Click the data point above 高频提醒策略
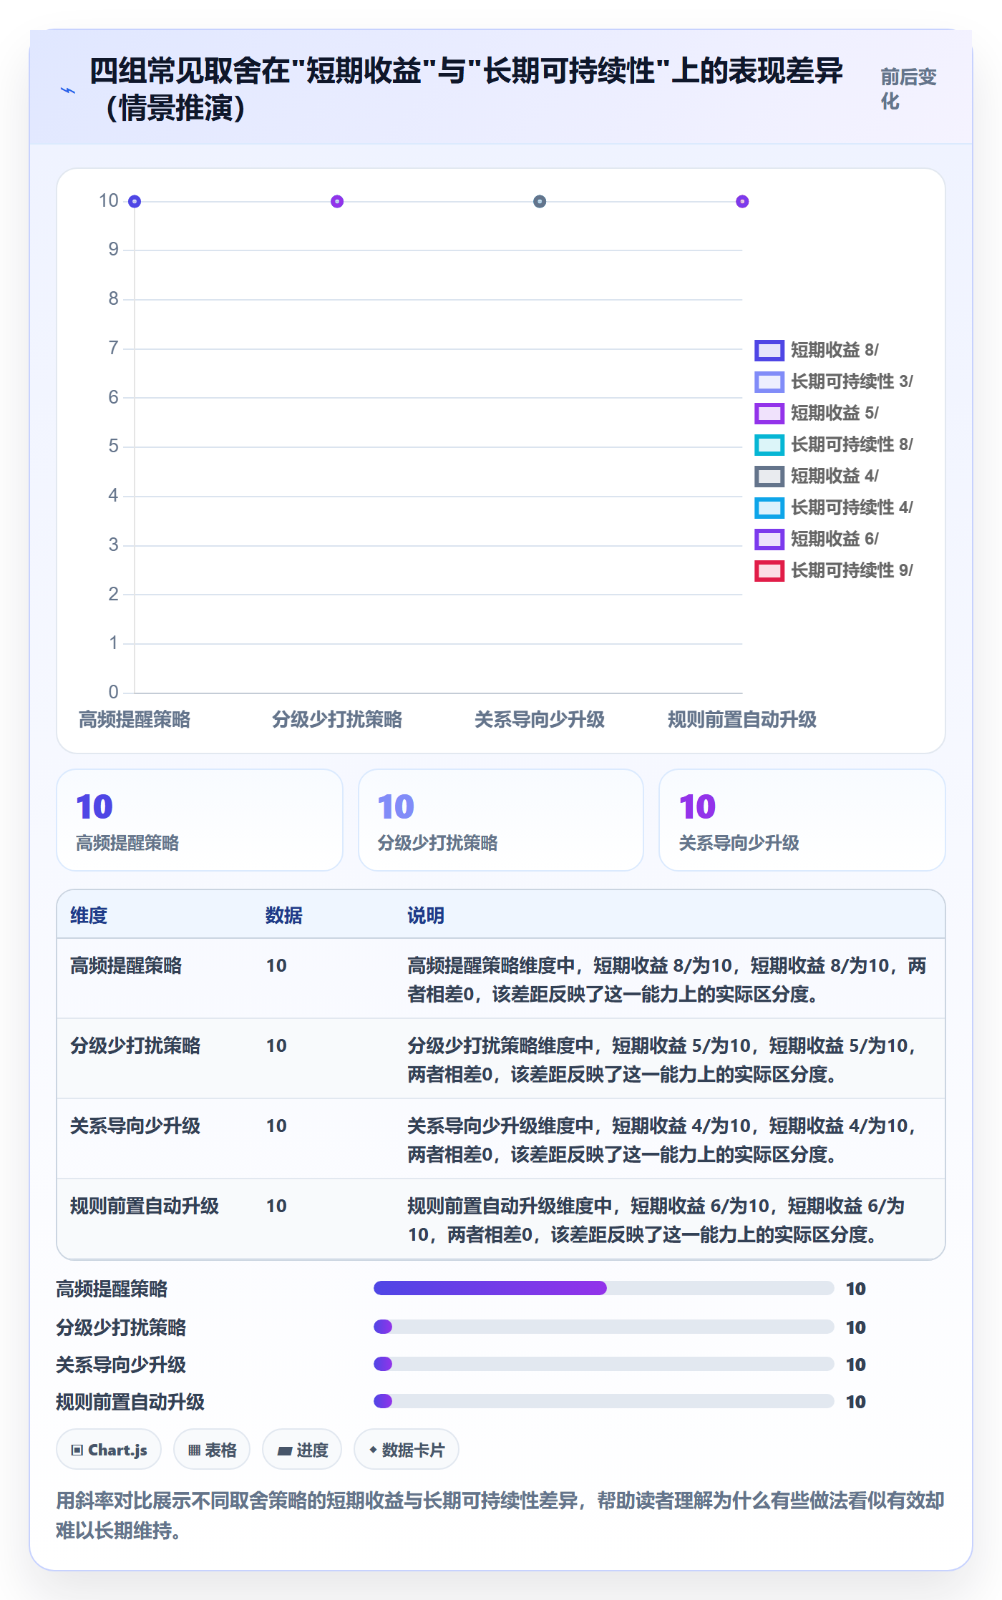This screenshot has width=1002, height=1600. [x=135, y=202]
